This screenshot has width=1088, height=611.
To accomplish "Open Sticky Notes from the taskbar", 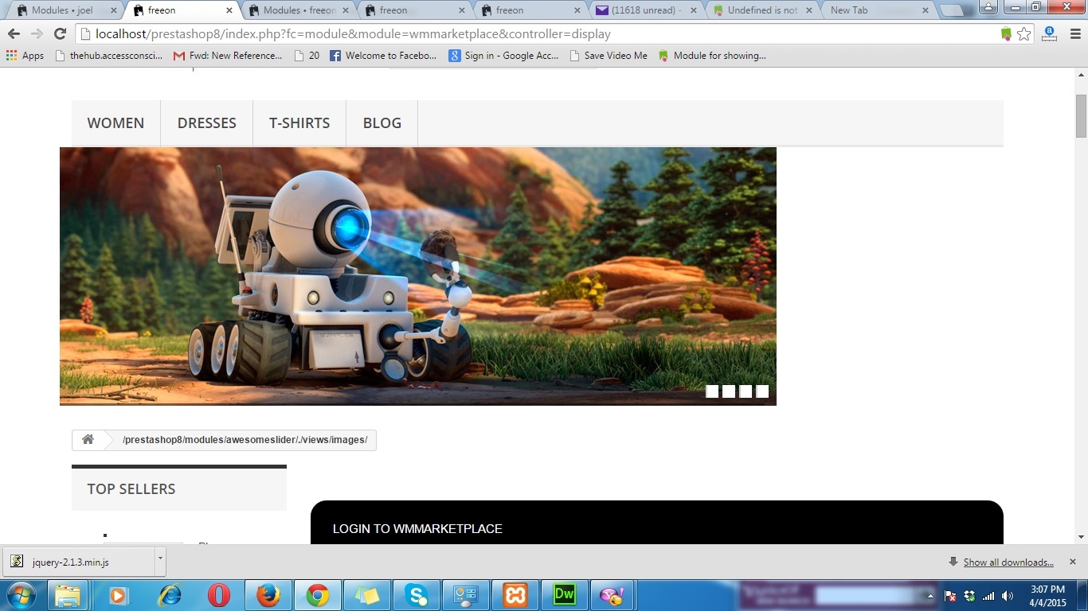I will tap(367, 595).
